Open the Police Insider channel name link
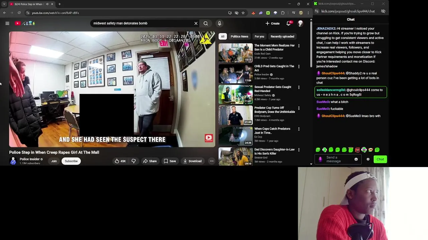This screenshot has width=428, height=240. [29, 159]
